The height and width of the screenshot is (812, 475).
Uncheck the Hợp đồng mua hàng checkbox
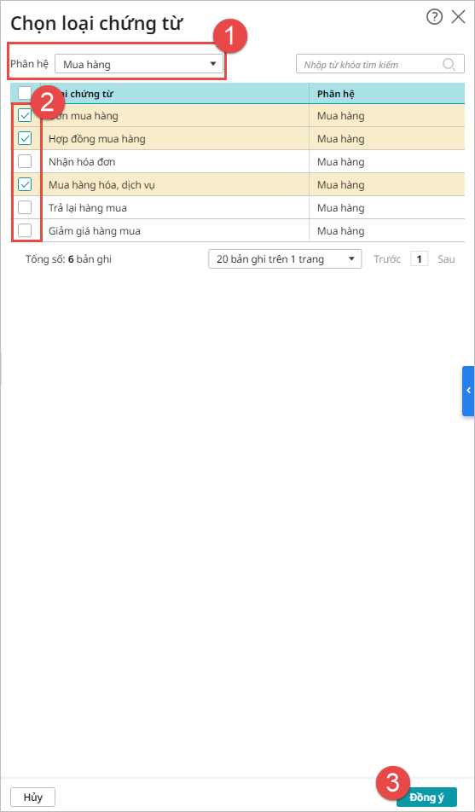pos(25,138)
